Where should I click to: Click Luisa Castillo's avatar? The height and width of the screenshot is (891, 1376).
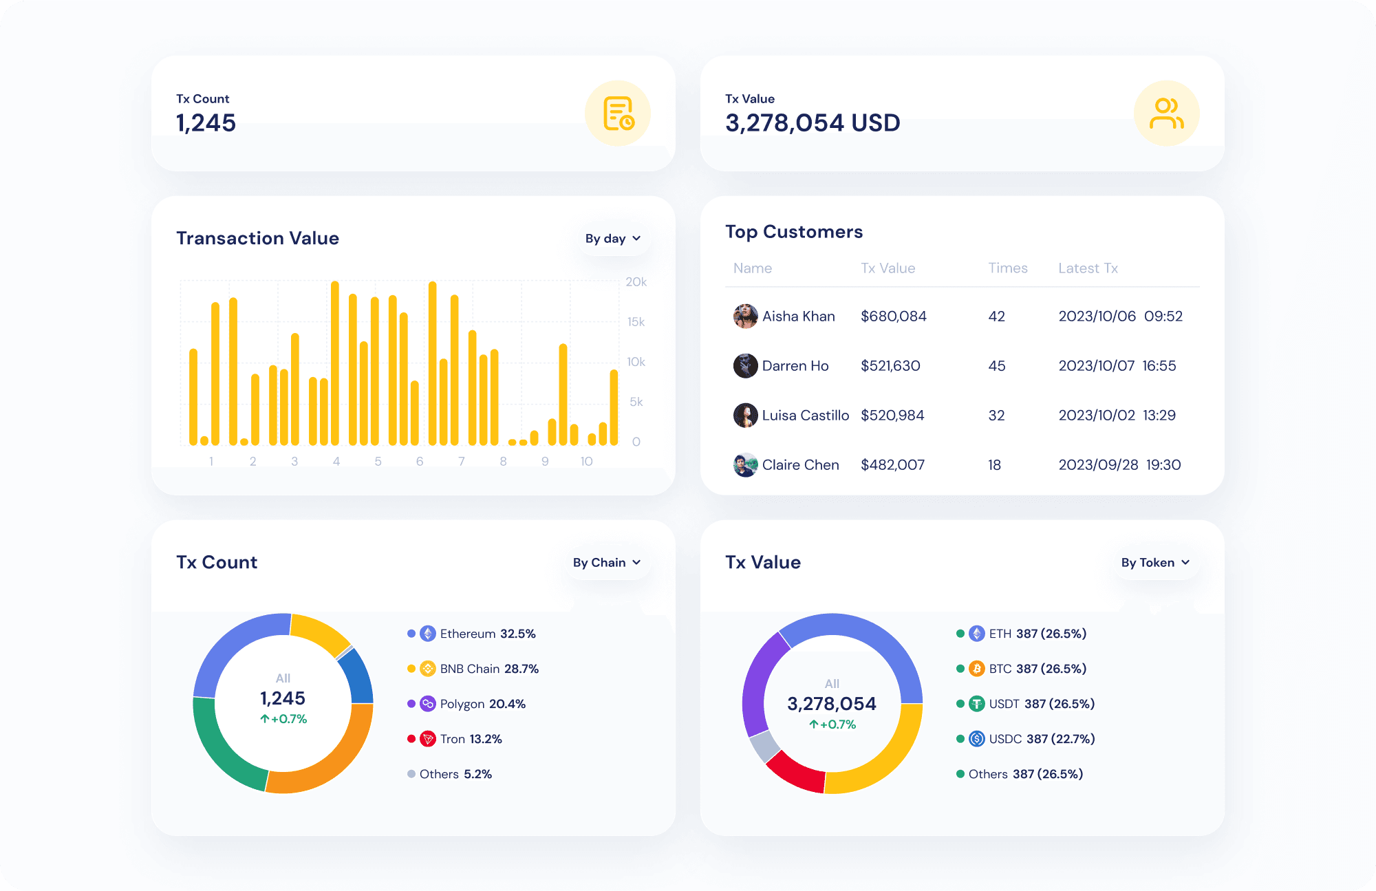(745, 416)
